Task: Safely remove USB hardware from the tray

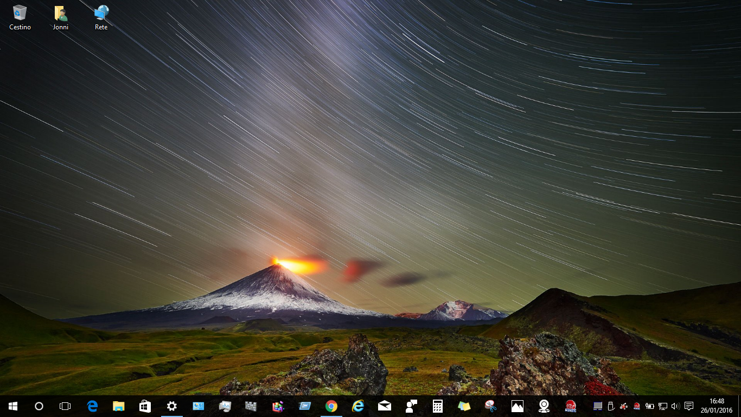Action: [611, 406]
